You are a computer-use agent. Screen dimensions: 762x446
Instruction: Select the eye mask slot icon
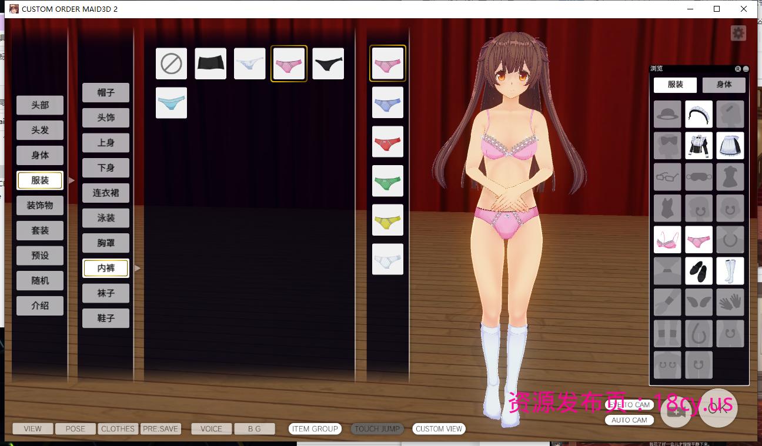click(698, 177)
